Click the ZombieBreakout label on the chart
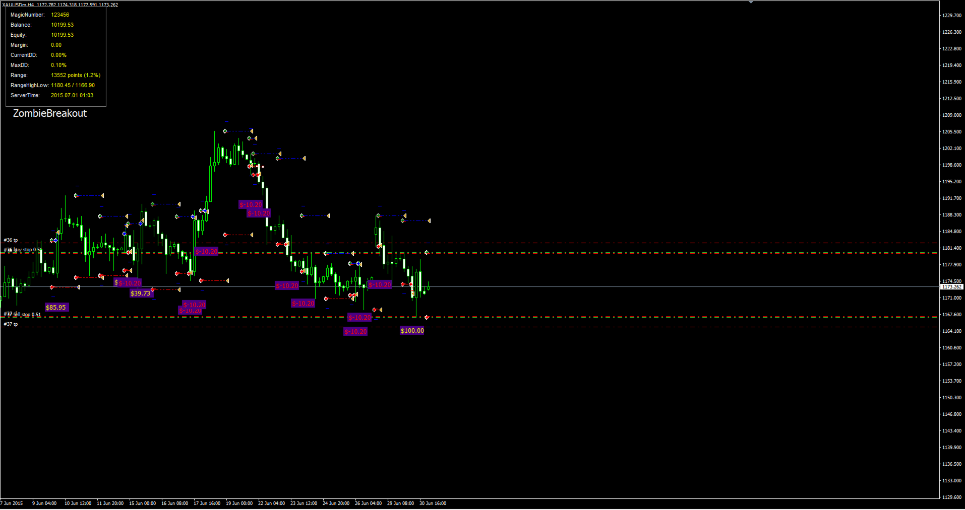 (50, 113)
